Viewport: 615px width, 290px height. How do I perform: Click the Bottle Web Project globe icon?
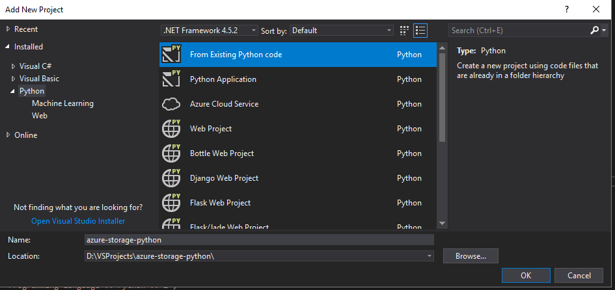pos(171,153)
